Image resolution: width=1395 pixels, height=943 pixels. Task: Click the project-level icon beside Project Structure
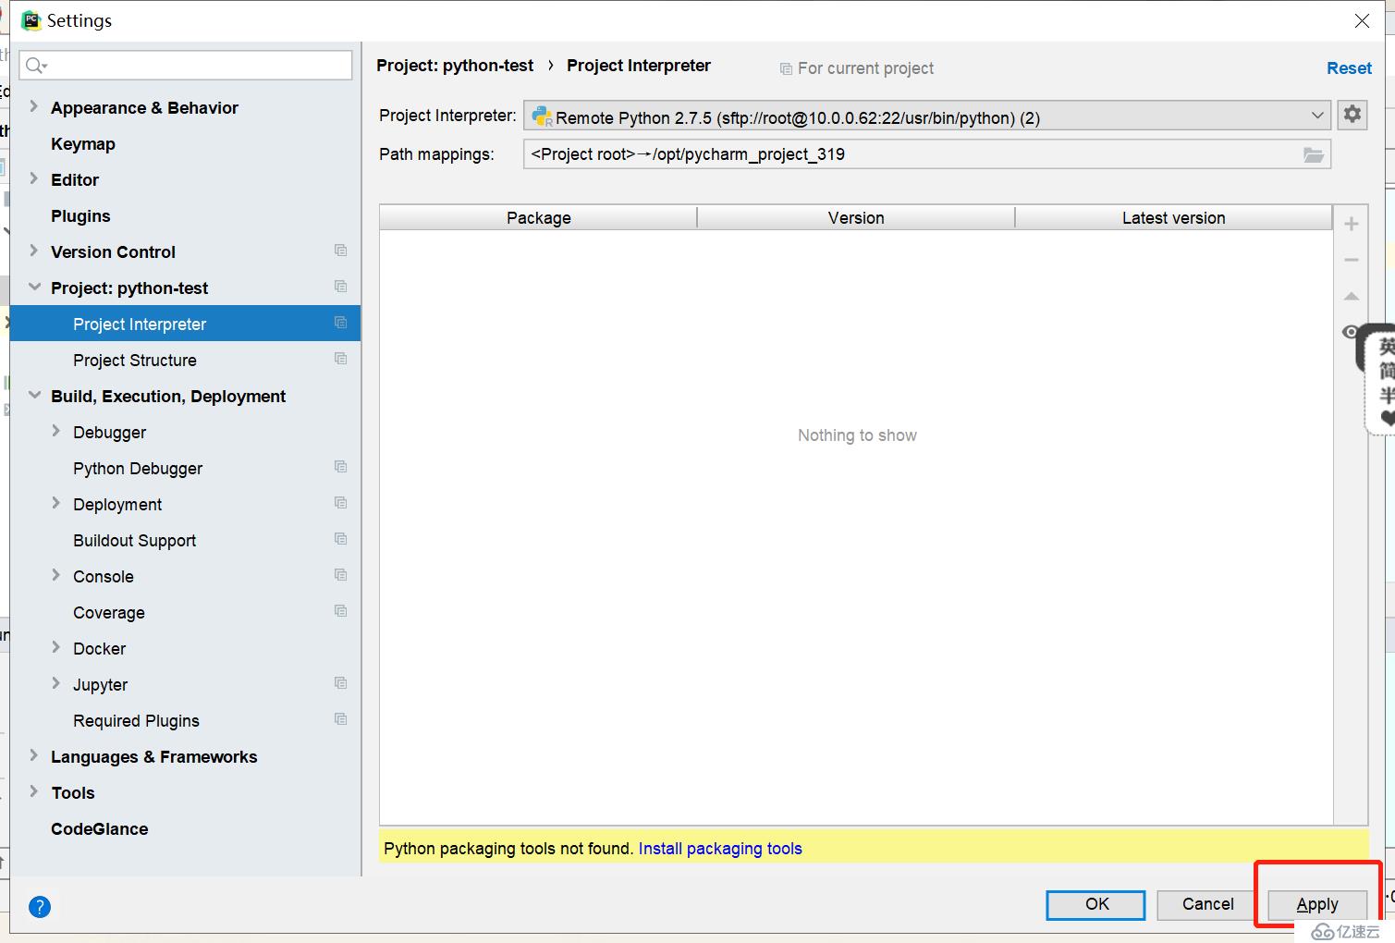pyautogui.click(x=340, y=359)
